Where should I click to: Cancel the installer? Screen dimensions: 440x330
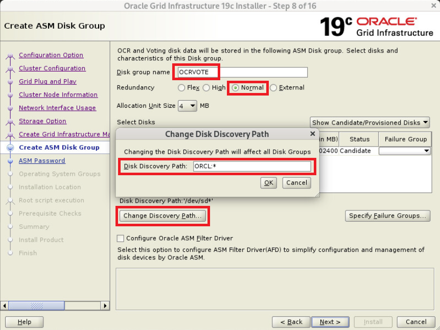[x=416, y=322]
